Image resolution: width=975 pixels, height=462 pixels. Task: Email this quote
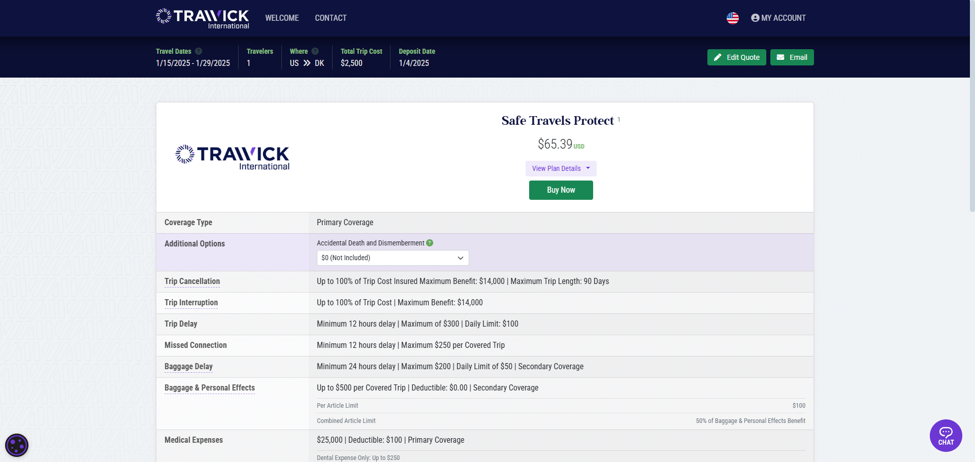pos(792,57)
